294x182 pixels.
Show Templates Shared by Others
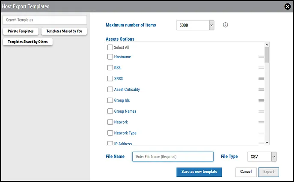point(28,42)
